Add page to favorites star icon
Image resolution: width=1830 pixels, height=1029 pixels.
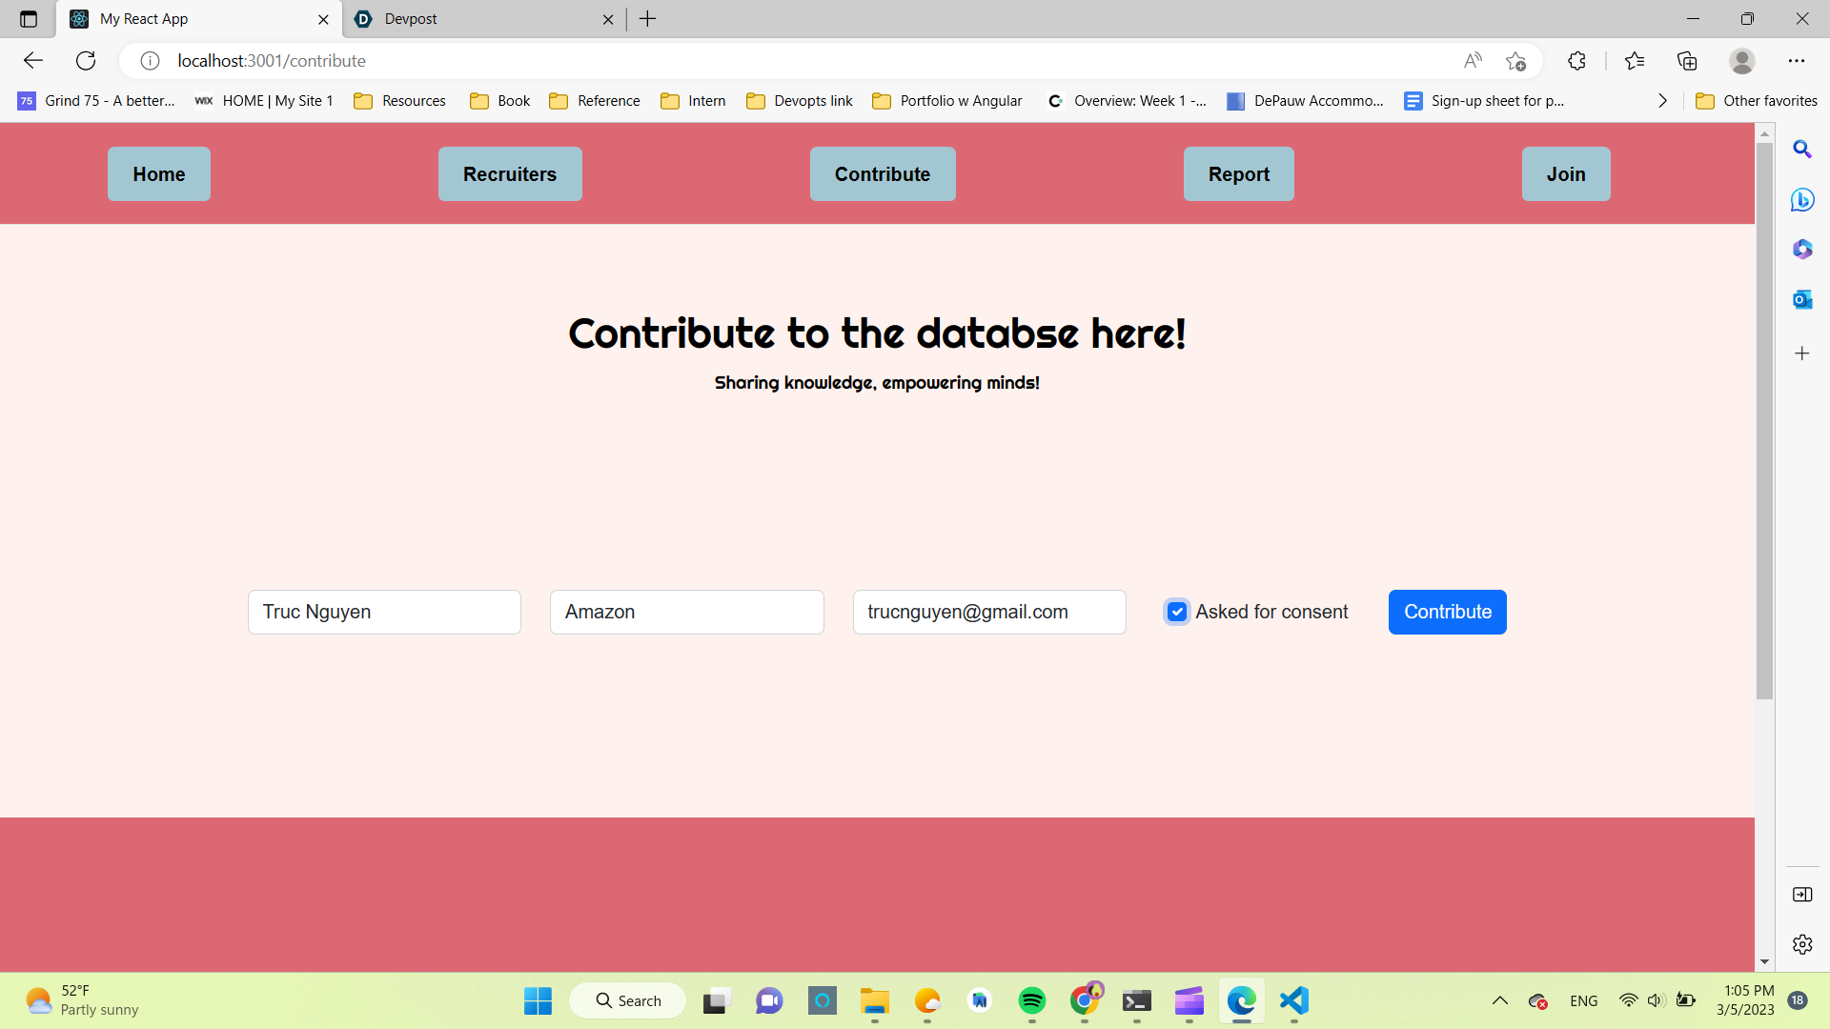tap(1515, 61)
